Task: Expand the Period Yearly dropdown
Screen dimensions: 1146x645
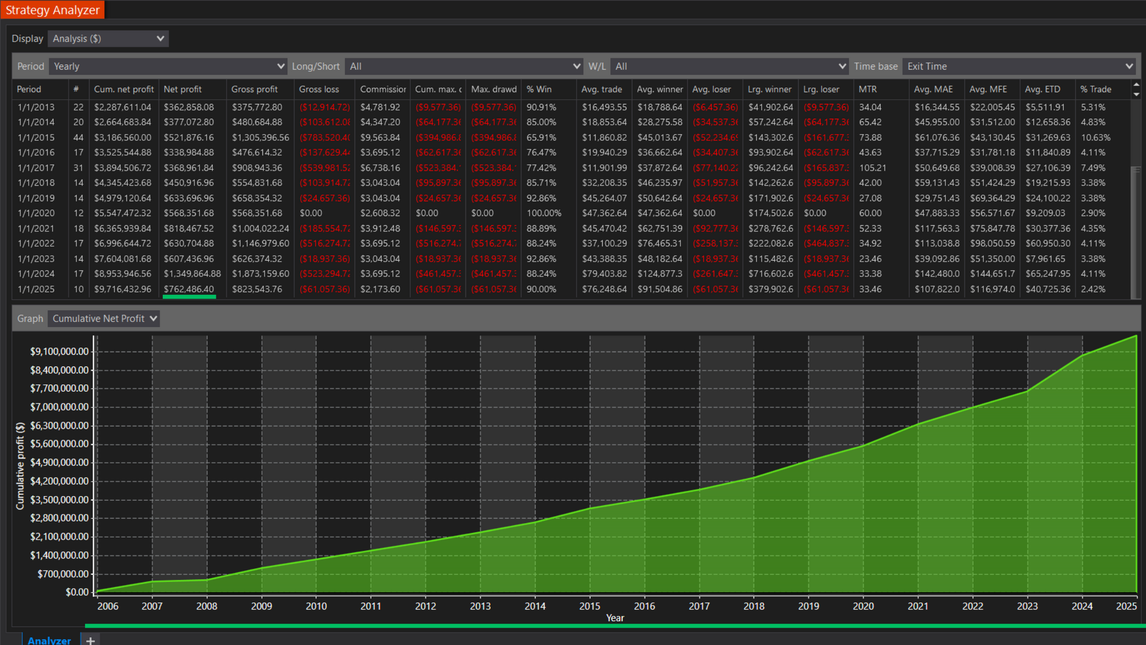Action: point(168,67)
